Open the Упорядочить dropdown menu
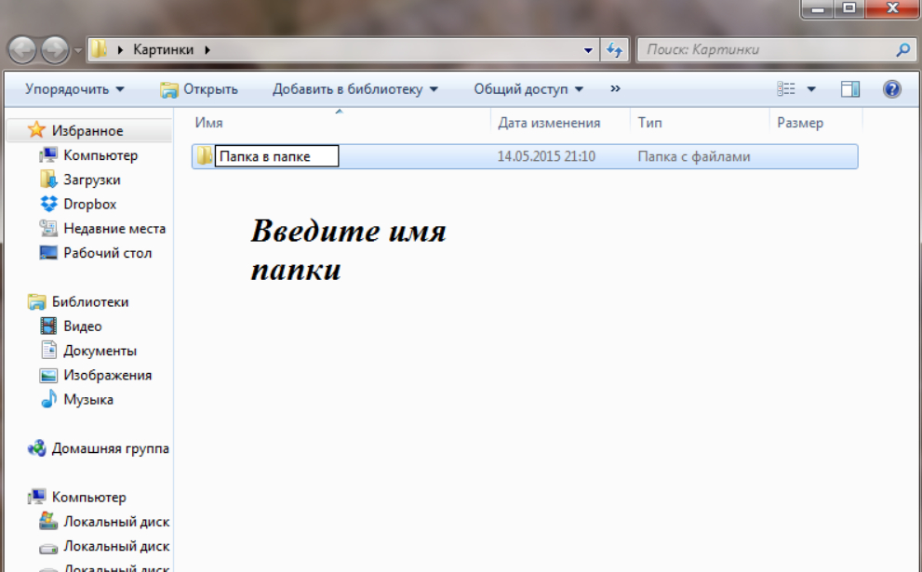Screen dimensions: 922x572 click(74, 89)
